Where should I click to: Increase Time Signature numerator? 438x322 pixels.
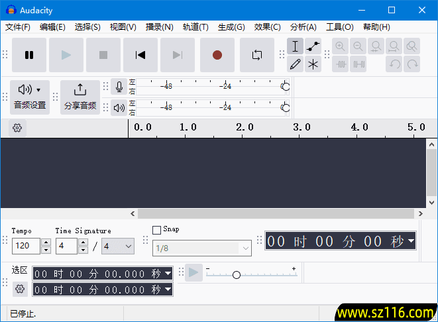tap(83, 242)
